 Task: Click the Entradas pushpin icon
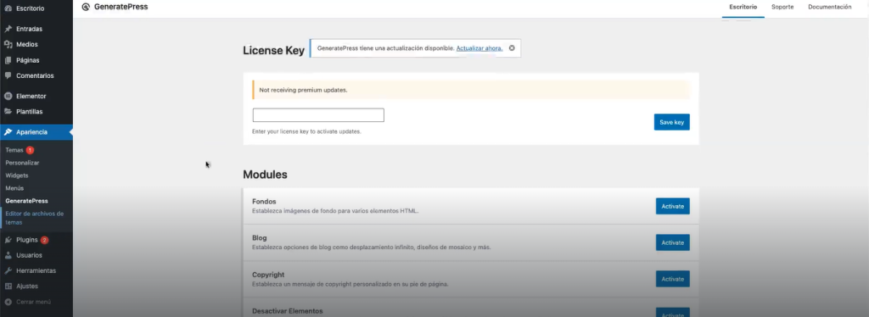click(8, 29)
